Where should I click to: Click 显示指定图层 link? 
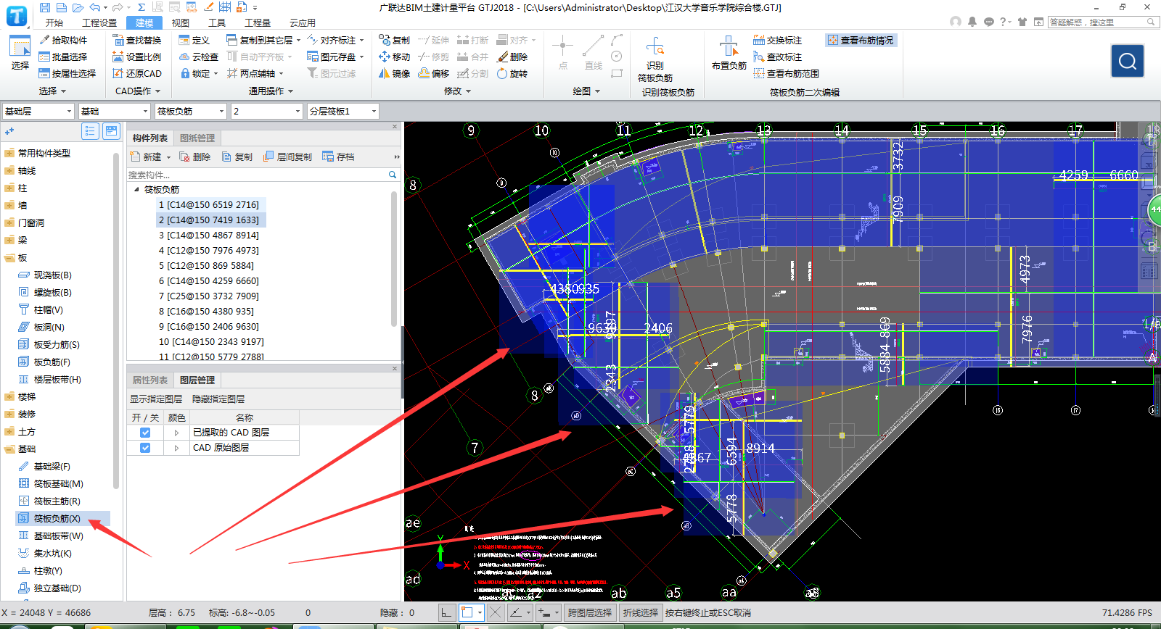click(156, 399)
